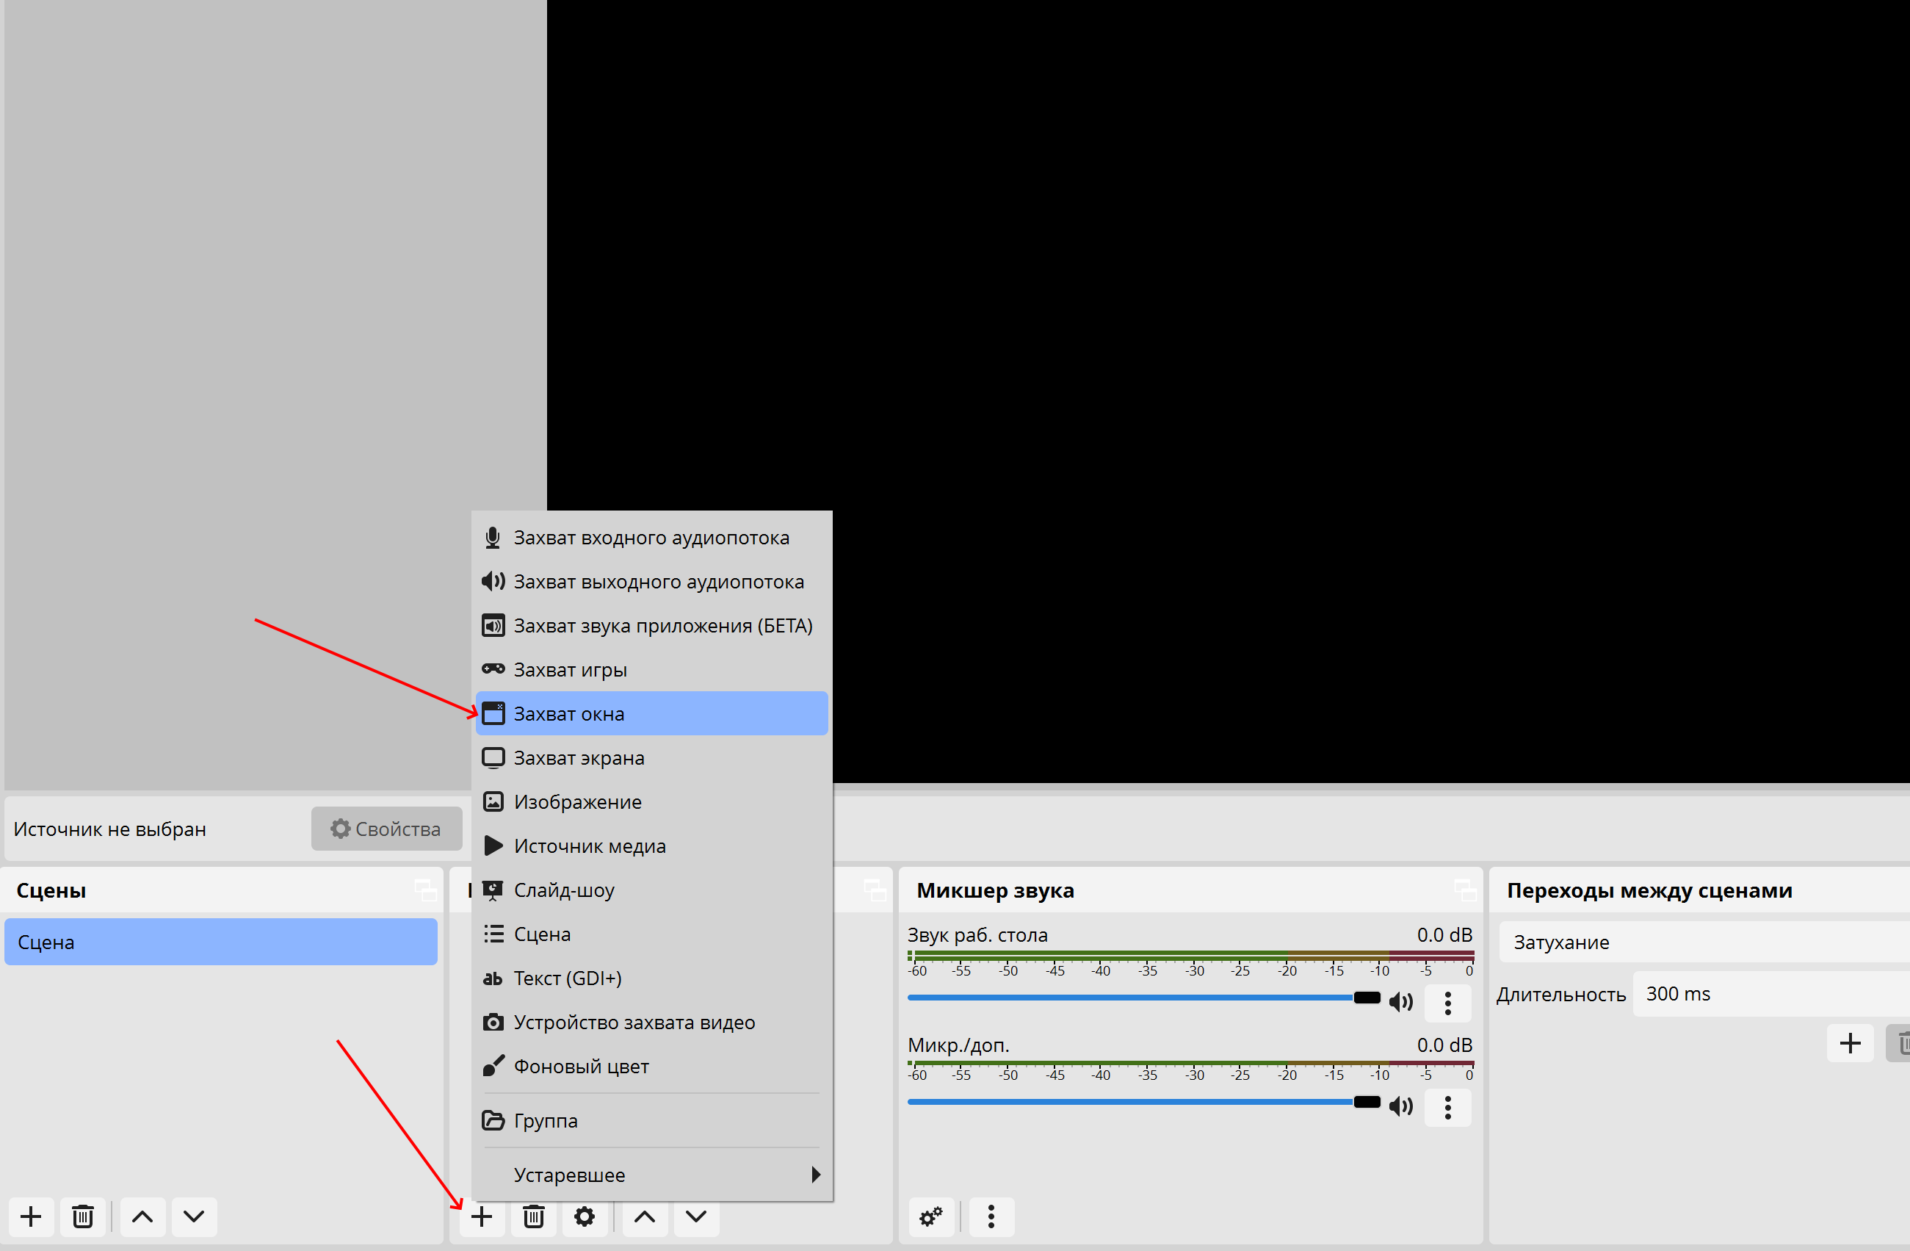Select Устройство захвата видео
Viewport: 1910px width, 1251px height.
[651, 1022]
